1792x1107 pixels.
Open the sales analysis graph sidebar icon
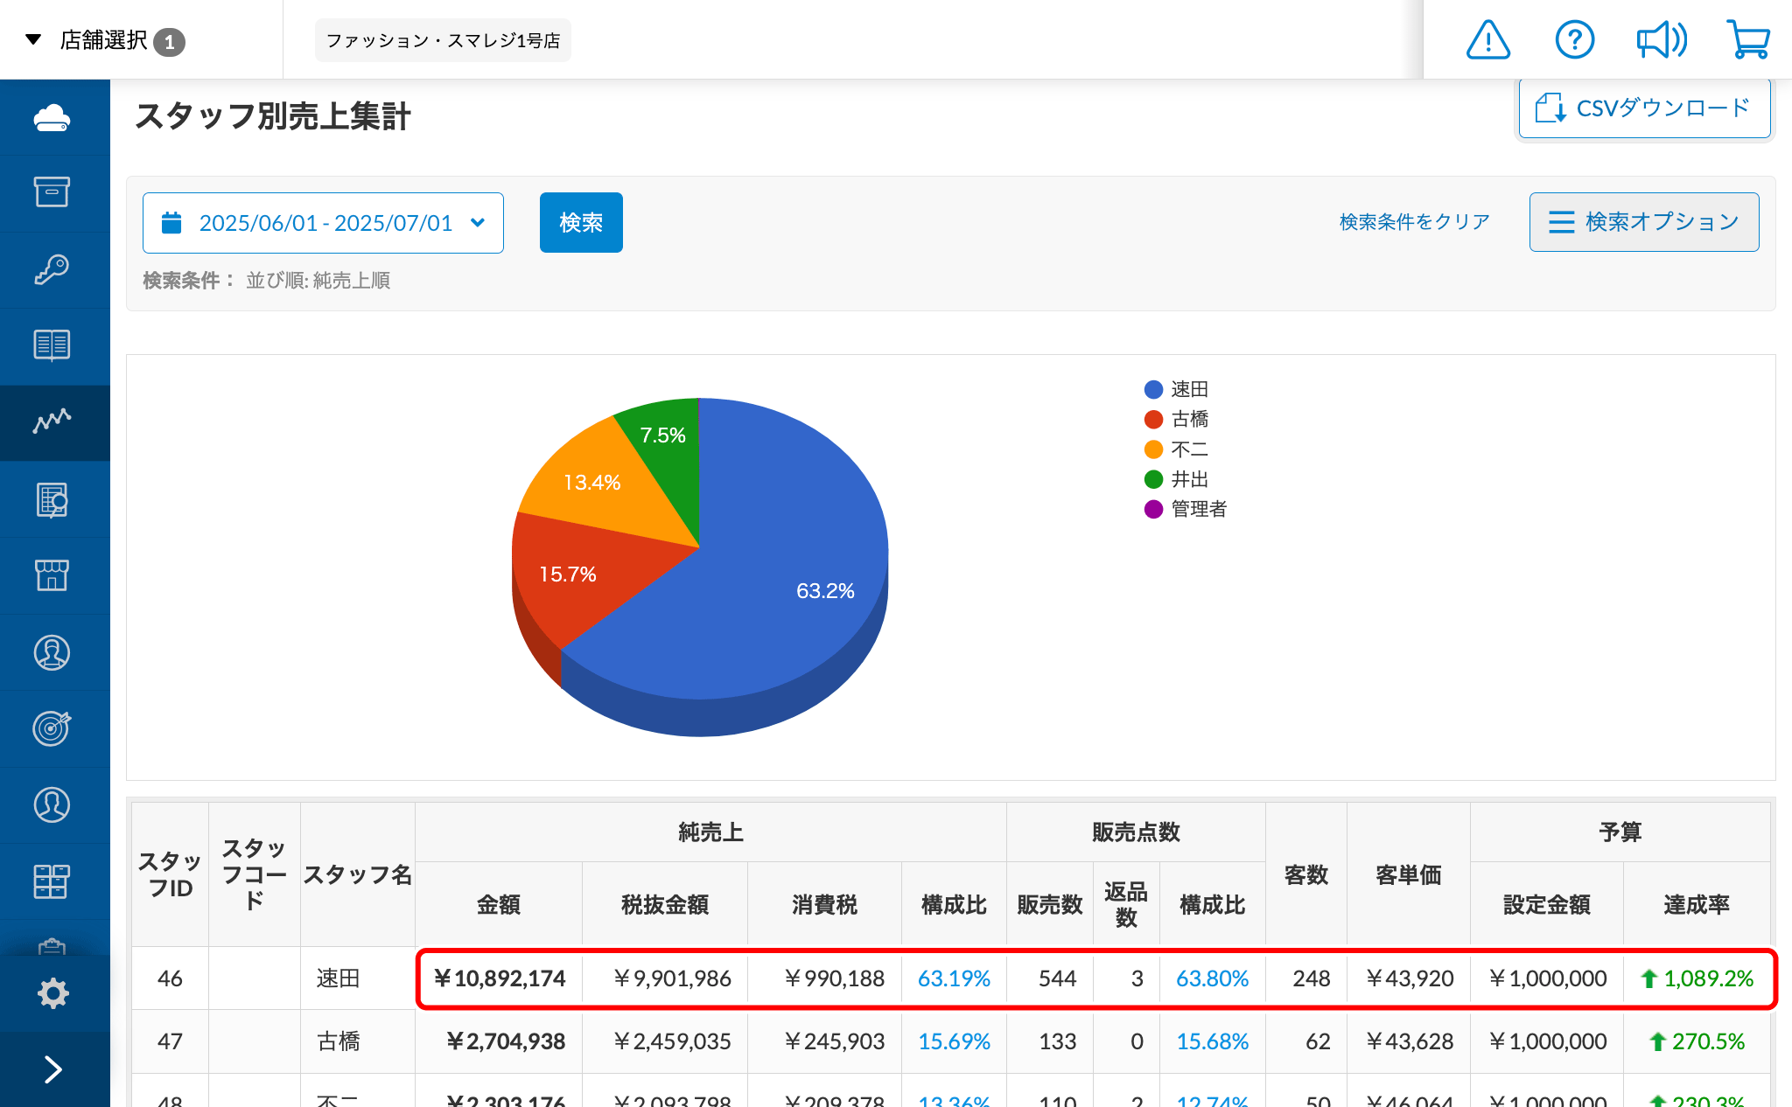point(52,422)
